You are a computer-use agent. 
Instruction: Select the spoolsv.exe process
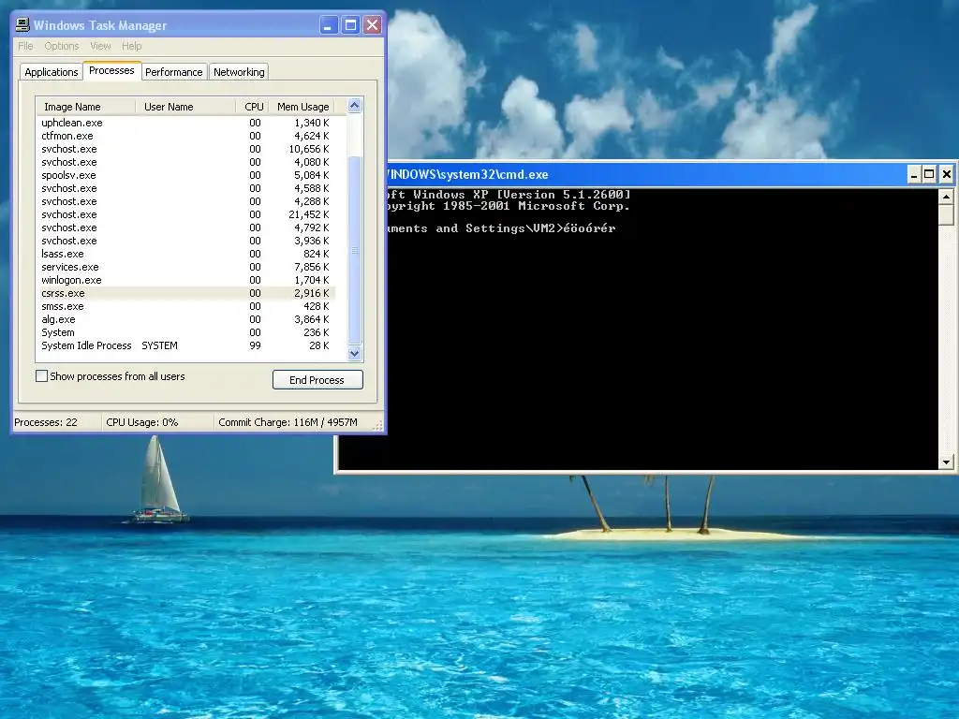pyautogui.click(x=186, y=175)
